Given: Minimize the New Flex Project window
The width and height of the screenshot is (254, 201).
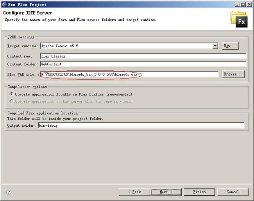Looking at the screenshot, I should 237,4.
